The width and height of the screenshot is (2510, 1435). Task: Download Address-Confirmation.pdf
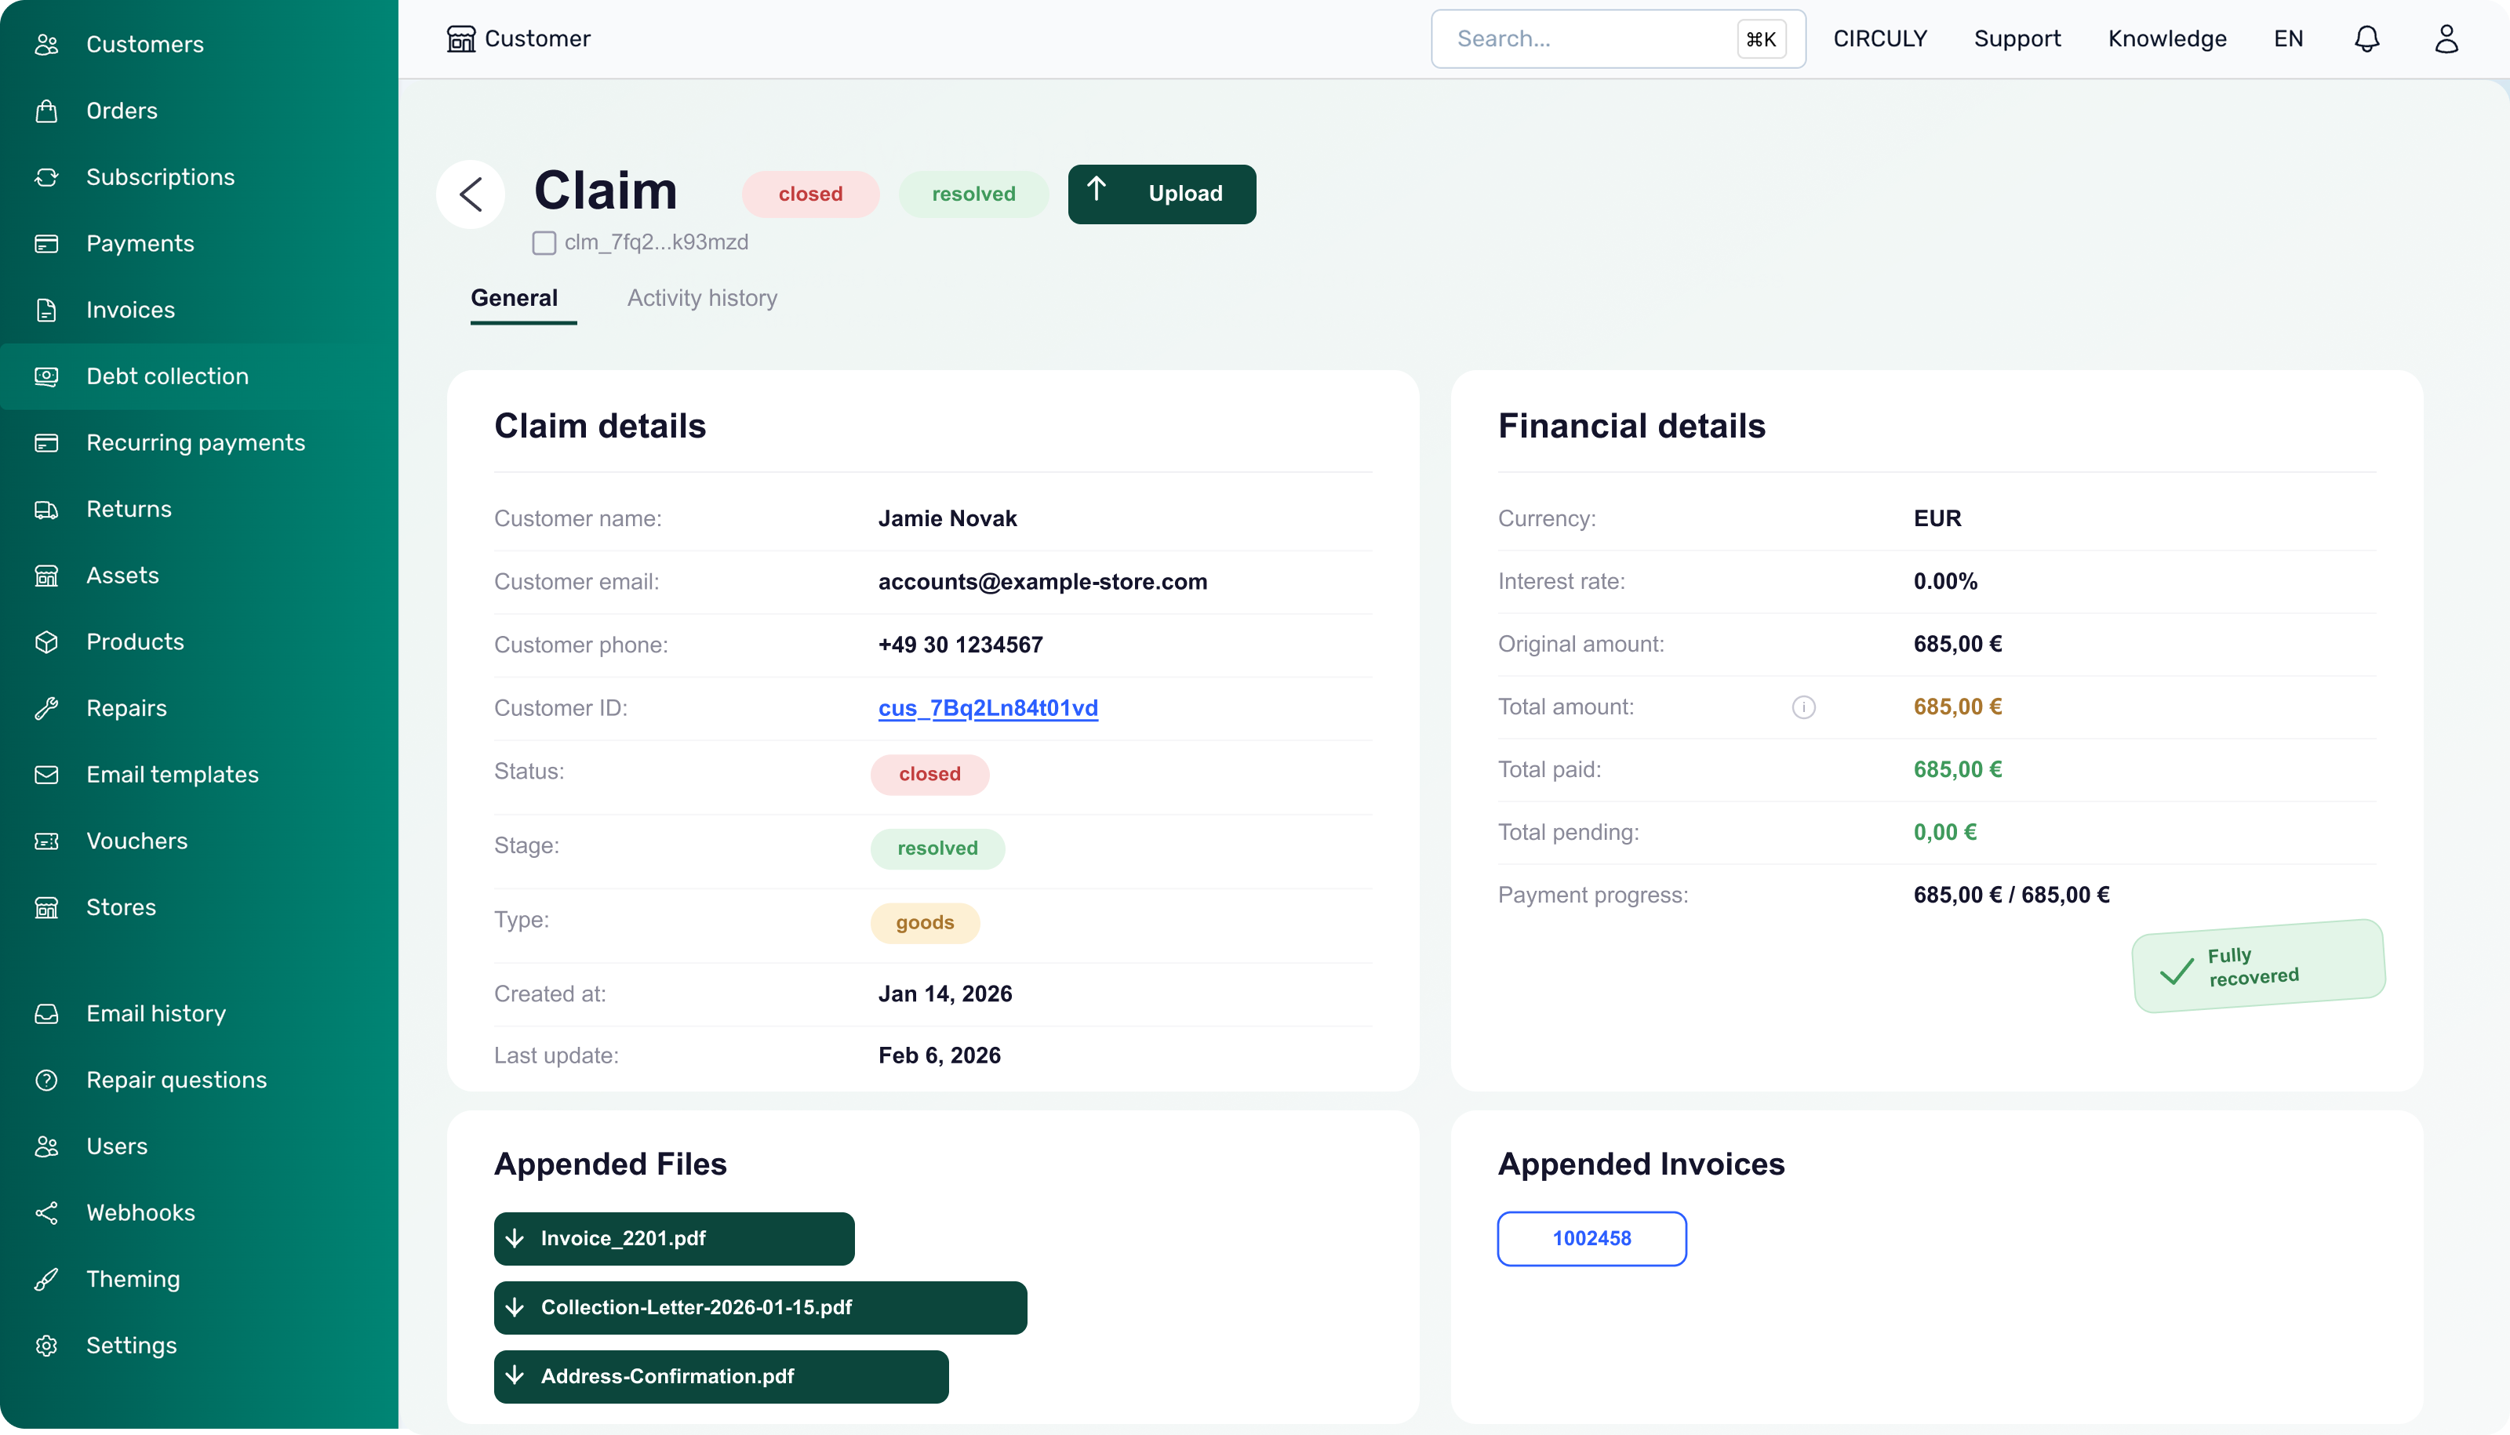coord(721,1377)
